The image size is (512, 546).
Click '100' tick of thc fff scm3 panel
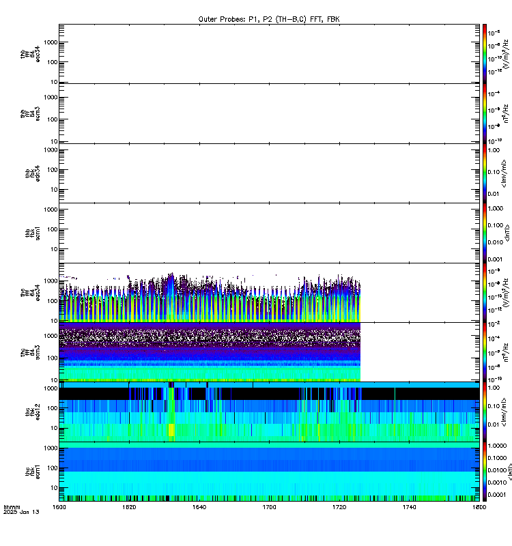click(x=53, y=358)
